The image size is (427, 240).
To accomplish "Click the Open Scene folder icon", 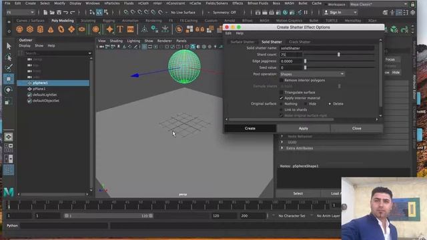I will [52, 12].
